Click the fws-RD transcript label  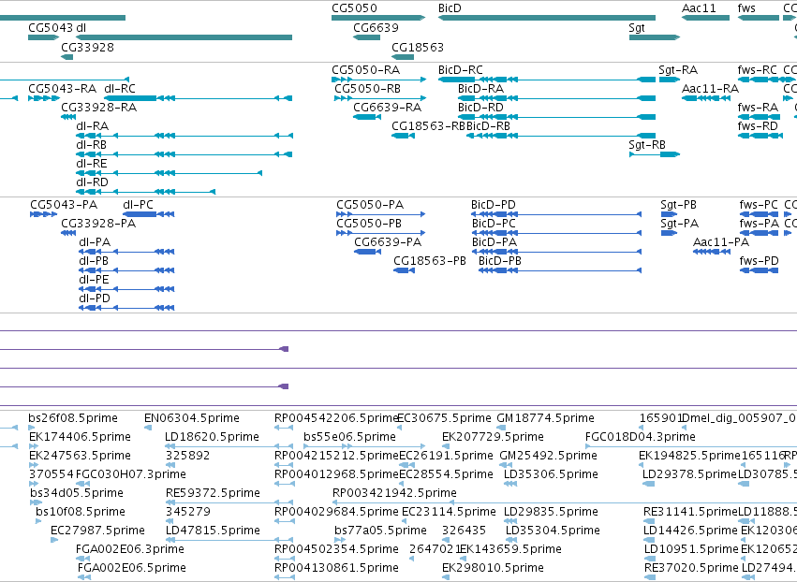pyautogui.click(x=758, y=126)
